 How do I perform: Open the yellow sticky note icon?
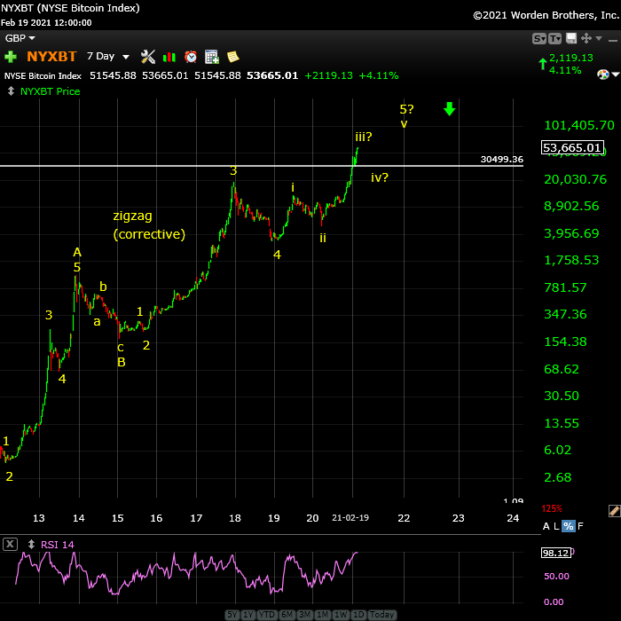[232, 57]
